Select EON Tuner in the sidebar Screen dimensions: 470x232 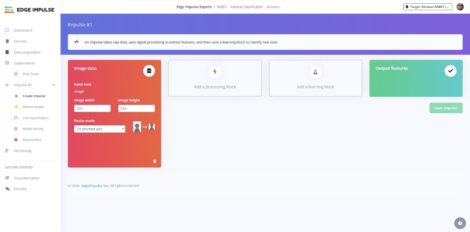point(30,74)
